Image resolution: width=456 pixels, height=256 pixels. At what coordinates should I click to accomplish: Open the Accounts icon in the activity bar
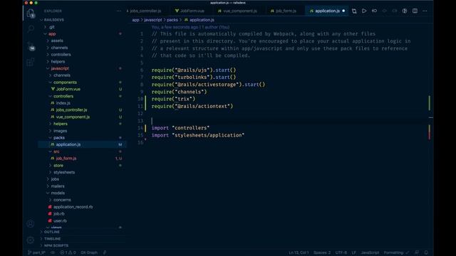tap(31, 223)
